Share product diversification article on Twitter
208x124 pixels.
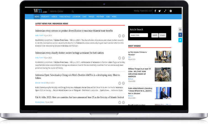click(120, 36)
